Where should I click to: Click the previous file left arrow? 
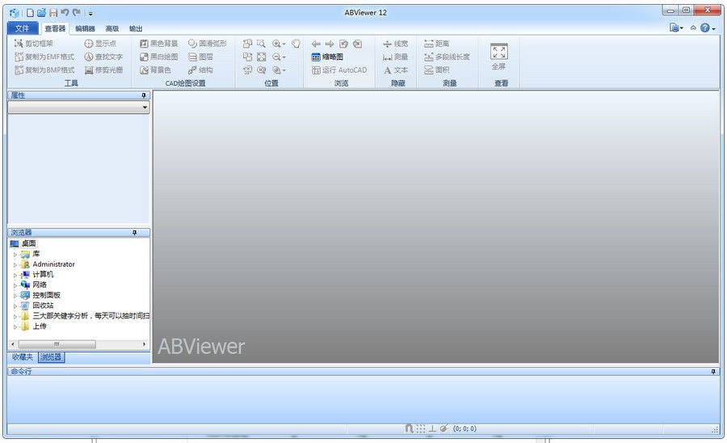[x=316, y=44]
